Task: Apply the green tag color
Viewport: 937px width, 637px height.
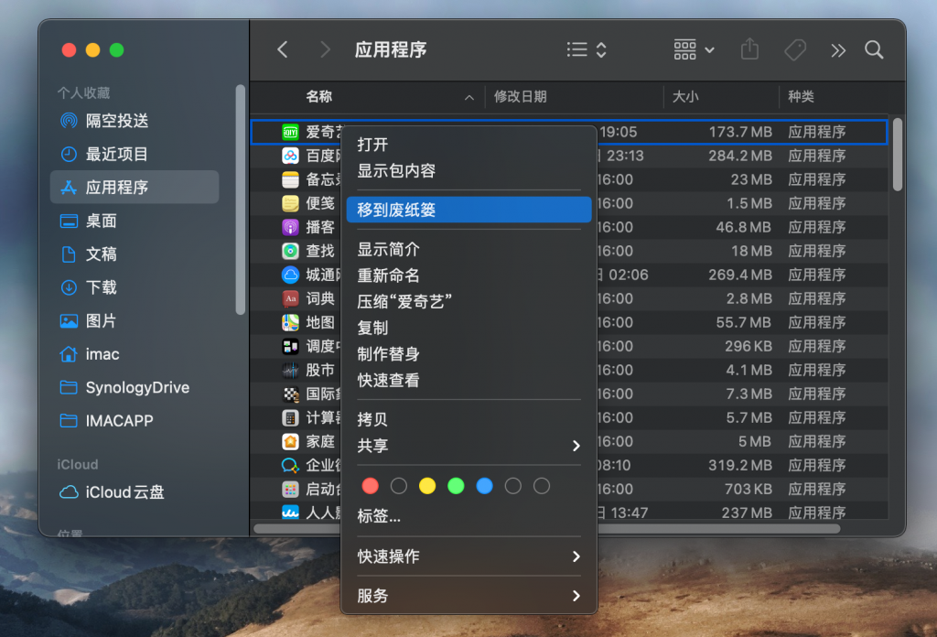Action: (x=456, y=486)
